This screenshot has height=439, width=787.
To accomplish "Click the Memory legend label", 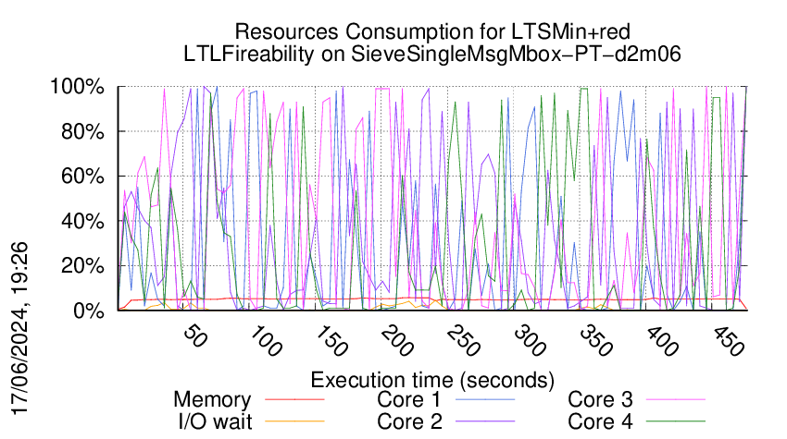I will pos(212,400).
